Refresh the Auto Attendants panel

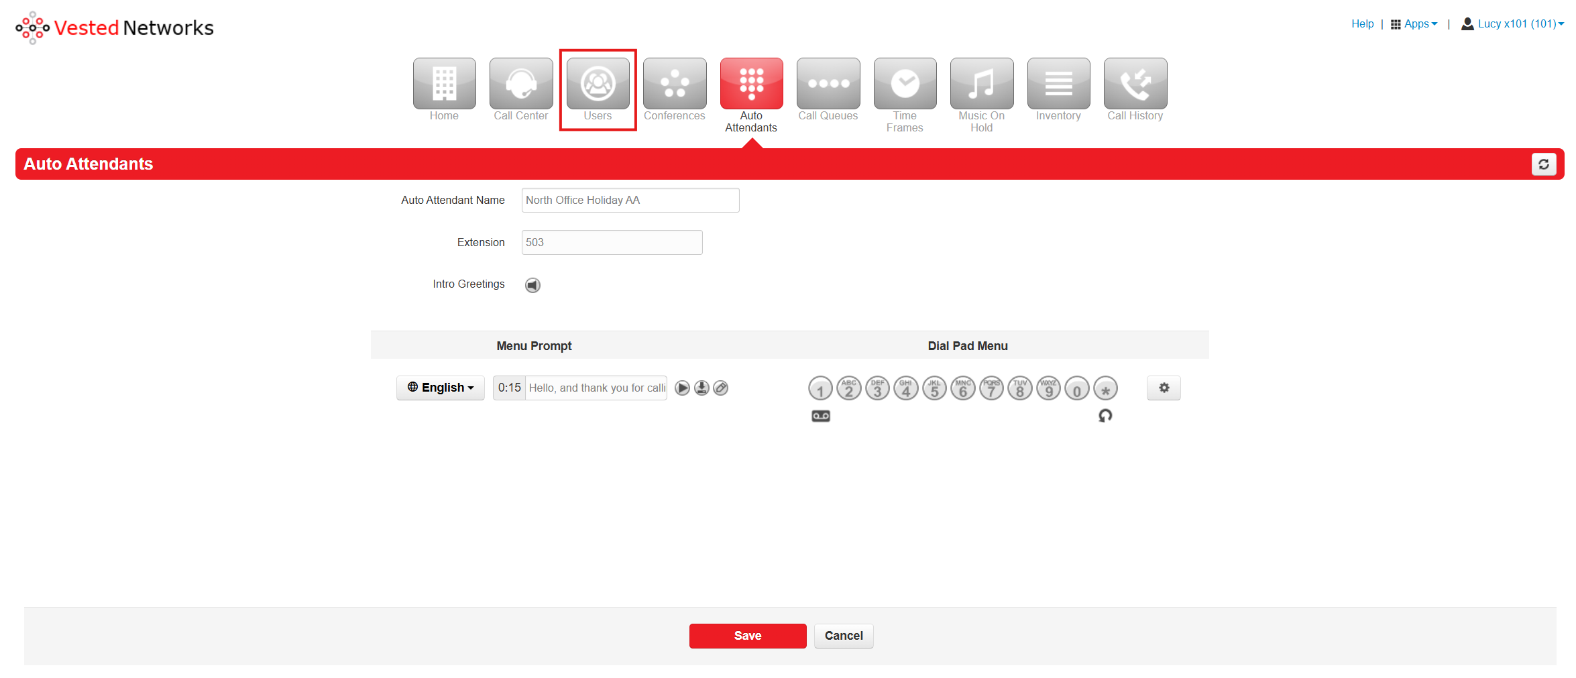point(1543,164)
